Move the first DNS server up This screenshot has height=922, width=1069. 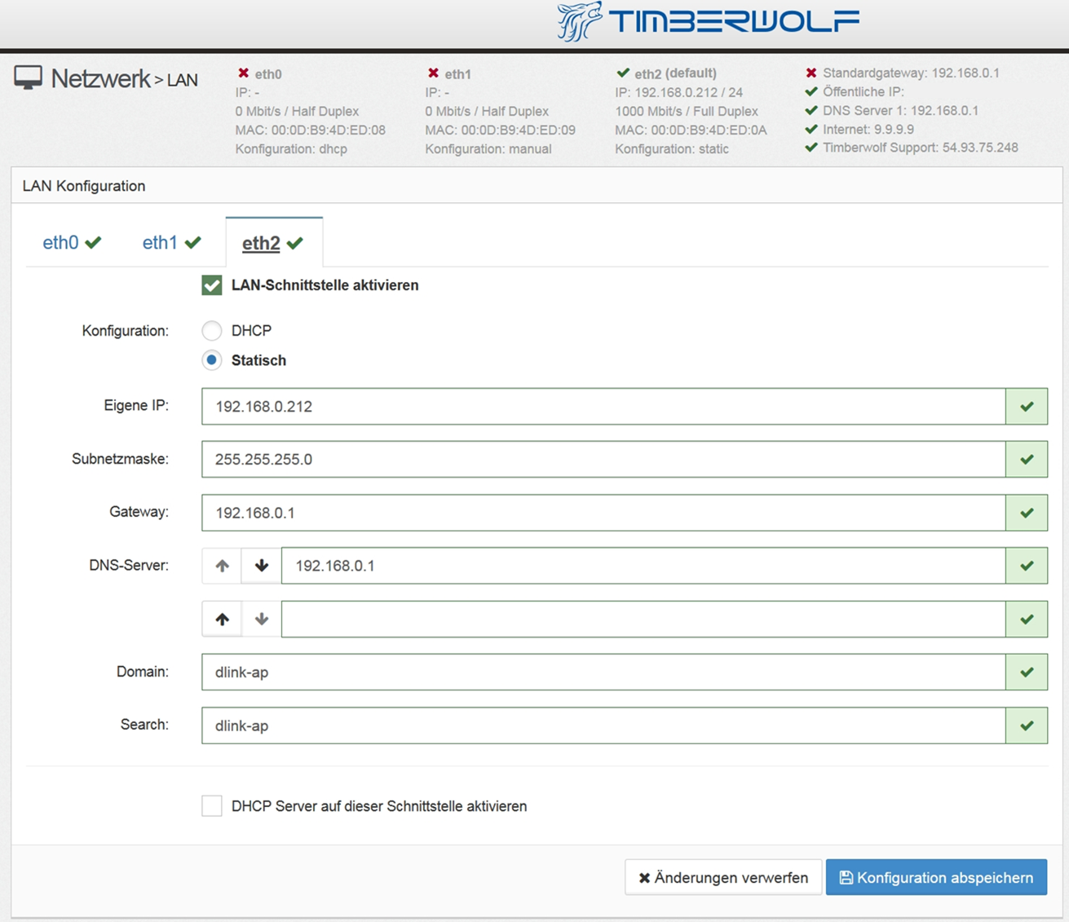click(x=222, y=566)
